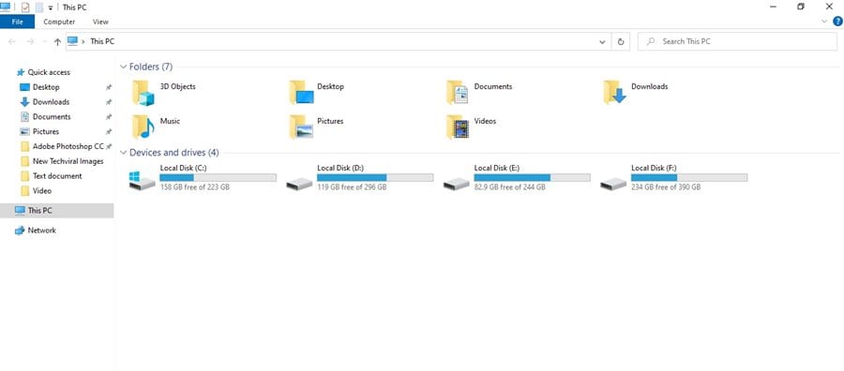The width and height of the screenshot is (844, 371).
Task: Unpin Desktop from Quick access
Action: point(108,87)
